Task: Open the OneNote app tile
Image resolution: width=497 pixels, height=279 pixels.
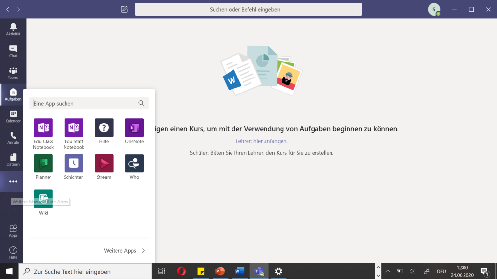Action: point(134,131)
